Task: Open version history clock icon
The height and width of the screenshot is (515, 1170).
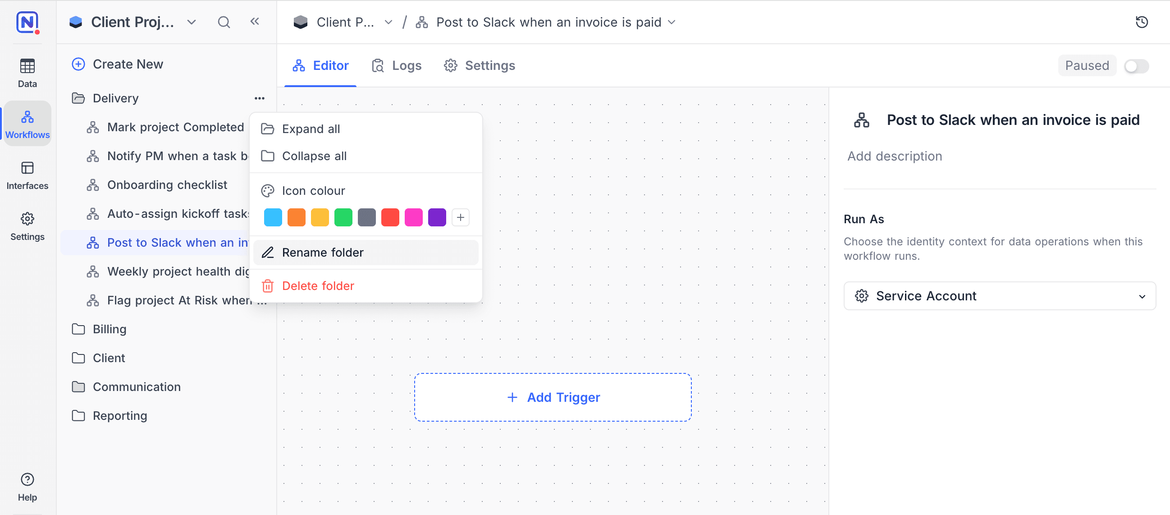Action: (1142, 22)
